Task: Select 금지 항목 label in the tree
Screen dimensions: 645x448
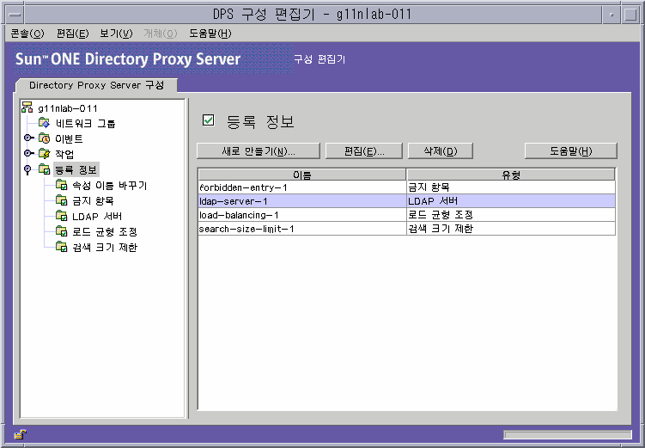Action: tap(93, 201)
